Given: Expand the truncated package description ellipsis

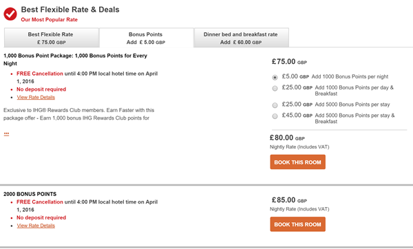Looking at the screenshot, I should click(x=6, y=134).
